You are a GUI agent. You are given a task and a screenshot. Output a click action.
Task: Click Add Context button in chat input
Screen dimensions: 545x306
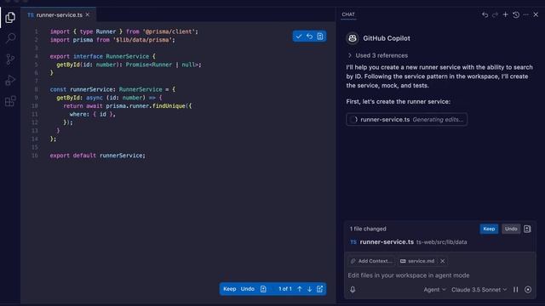(371, 261)
